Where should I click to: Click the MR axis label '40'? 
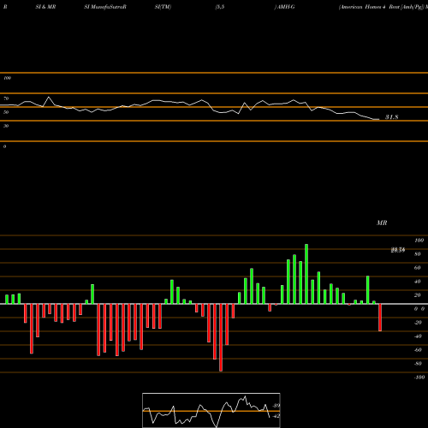pyautogui.click(x=418, y=282)
